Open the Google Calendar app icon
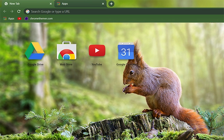 (126, 51)
